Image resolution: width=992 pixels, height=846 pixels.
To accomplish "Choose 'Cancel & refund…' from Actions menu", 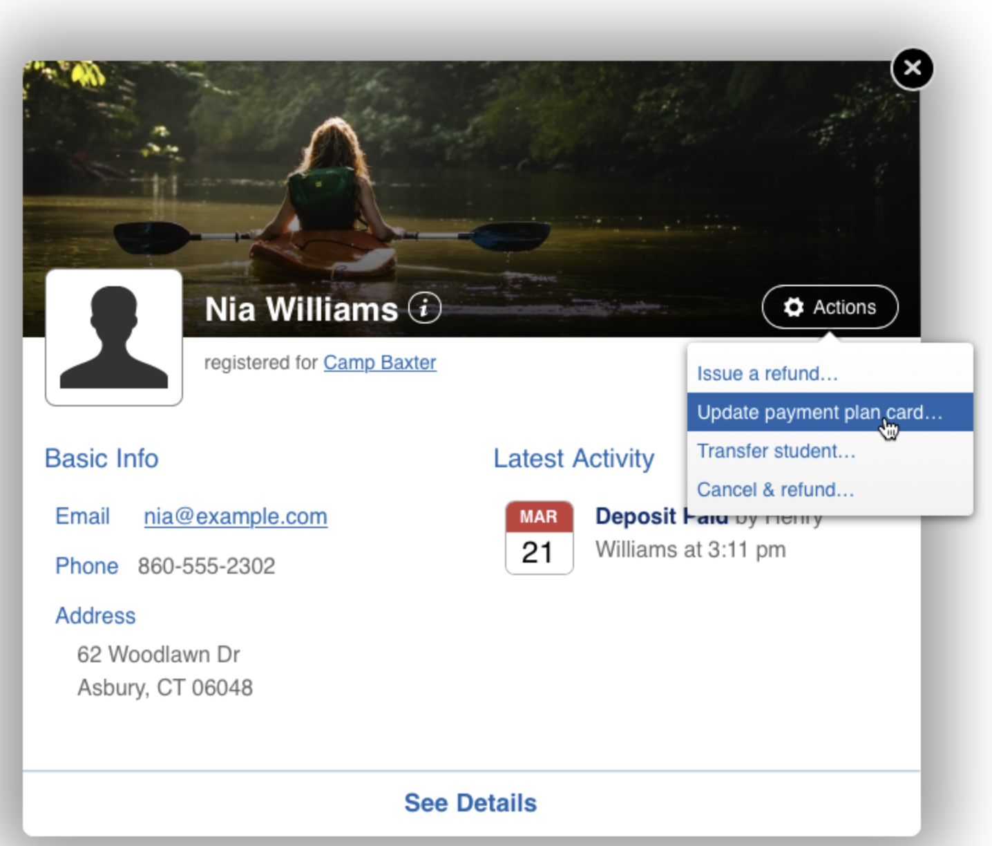I will (x=775, y=490).
